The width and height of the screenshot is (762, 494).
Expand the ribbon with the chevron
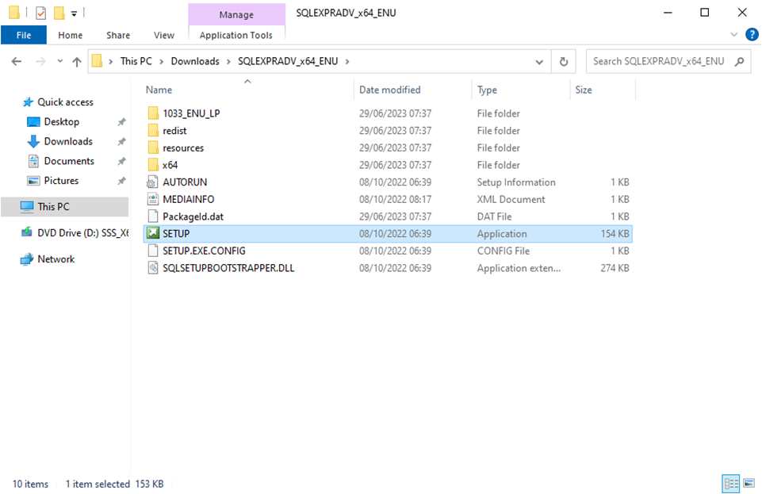733,34
